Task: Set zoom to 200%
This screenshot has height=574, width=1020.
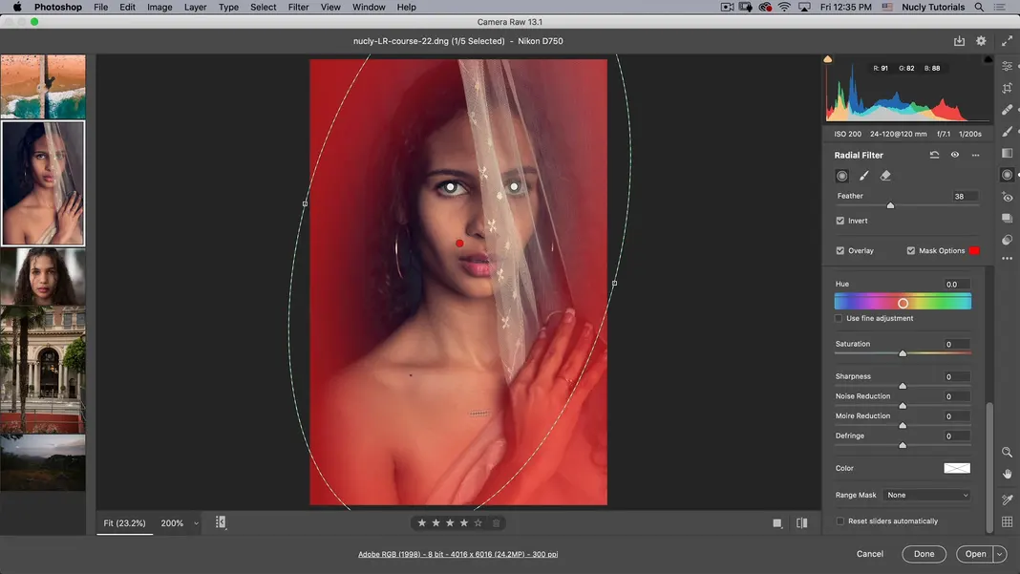Action: [172, 523]
